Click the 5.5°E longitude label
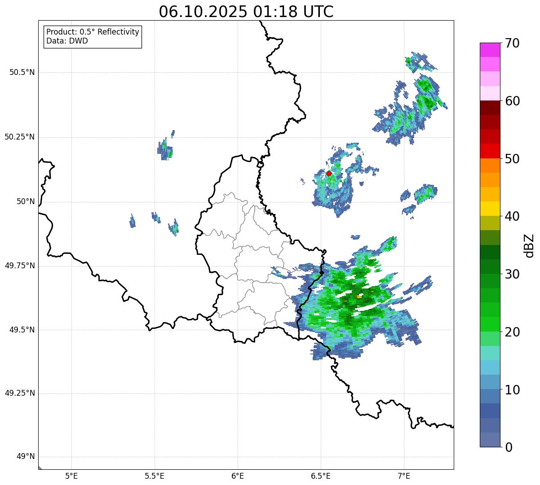Viewport: 540px width, 485px height. click(x=155, y=476)
